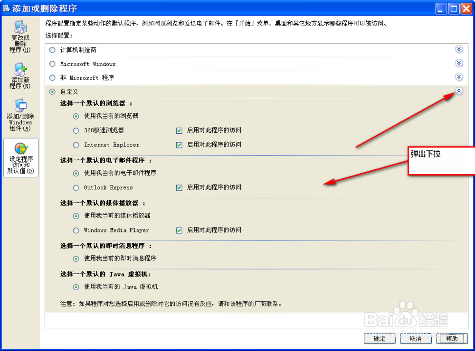
Task: Choose 使用我当前的浏览器 radio option
Action: [76, 116]
